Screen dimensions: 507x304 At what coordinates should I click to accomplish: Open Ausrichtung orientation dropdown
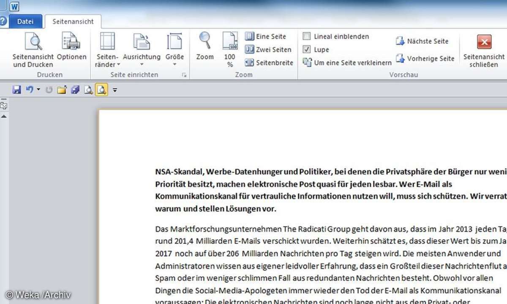pyautogui.click(x=142, y=50)
